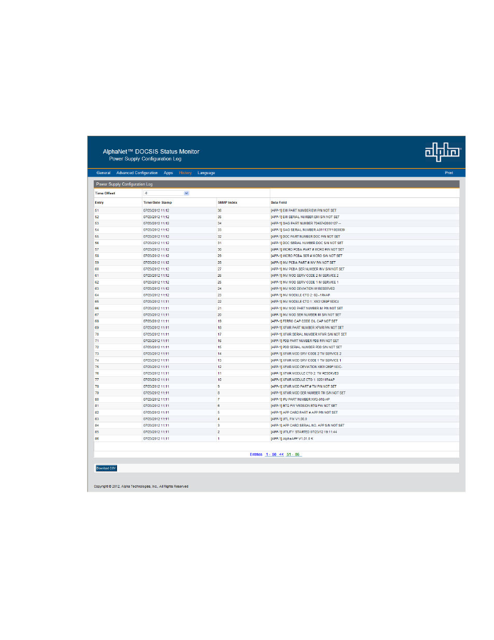
Task: Click the << previous page link
Action: [x=281, y=454]
